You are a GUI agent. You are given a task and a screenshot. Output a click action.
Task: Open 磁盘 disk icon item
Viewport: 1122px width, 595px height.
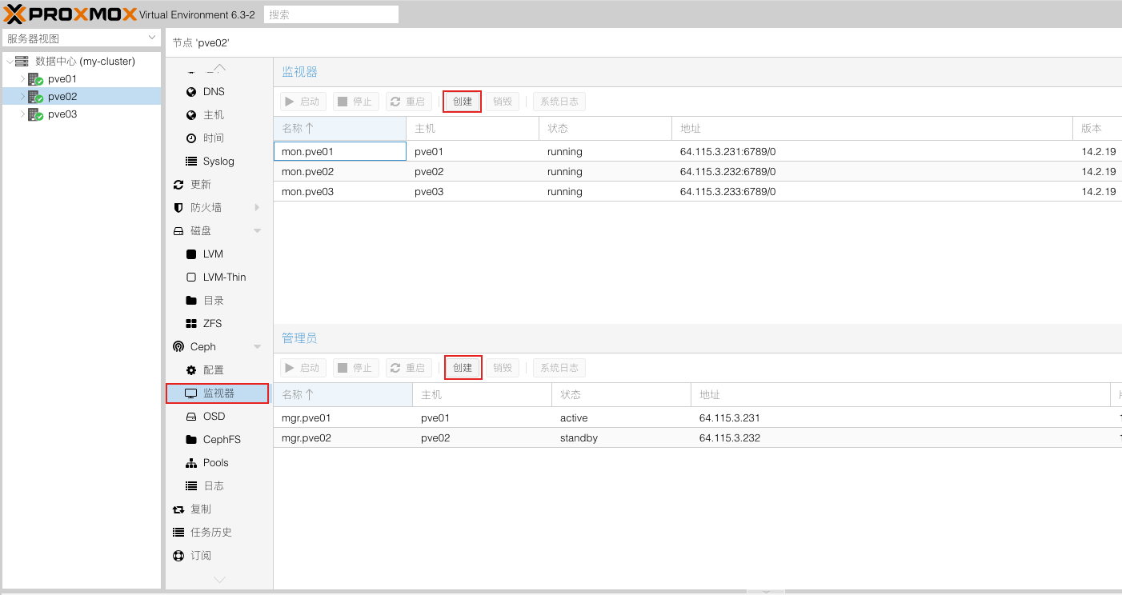[x=178, y=231]
